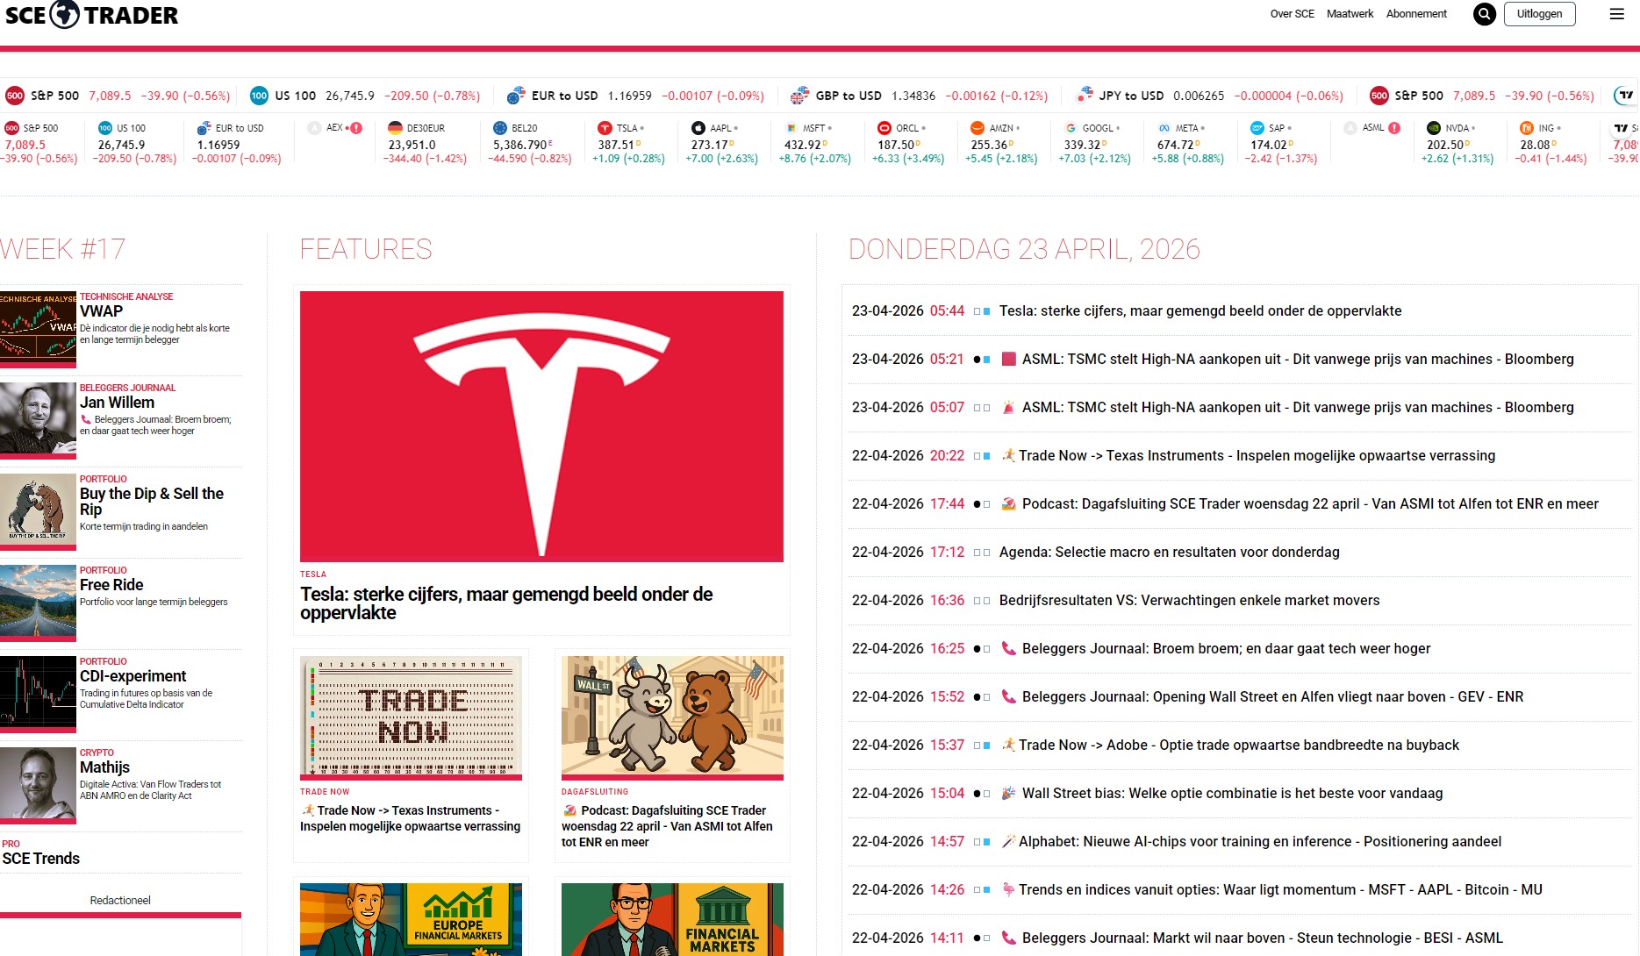Viewport: 1640px width, 956px height.
Task: Open the Over SCE menu item
Action: [1292, 14]
